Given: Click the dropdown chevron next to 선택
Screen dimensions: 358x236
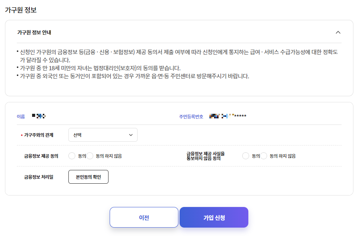Looking at the screenshot, I should pos(131,135).
